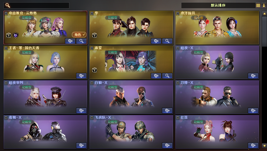267x151 pixels.
Task: Click the search input field
Action: tap(36, 5)
